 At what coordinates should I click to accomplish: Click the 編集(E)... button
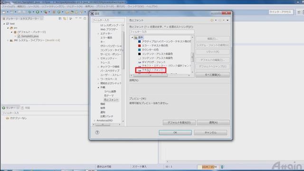click(x=213, y=38)
